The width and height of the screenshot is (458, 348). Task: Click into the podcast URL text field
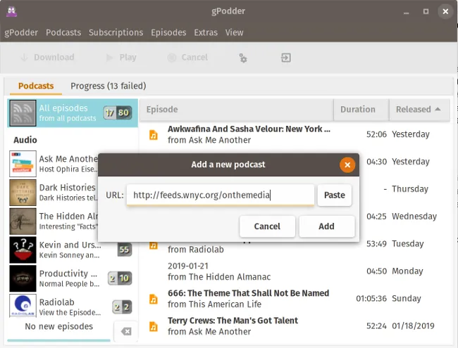tap(220, 195)
